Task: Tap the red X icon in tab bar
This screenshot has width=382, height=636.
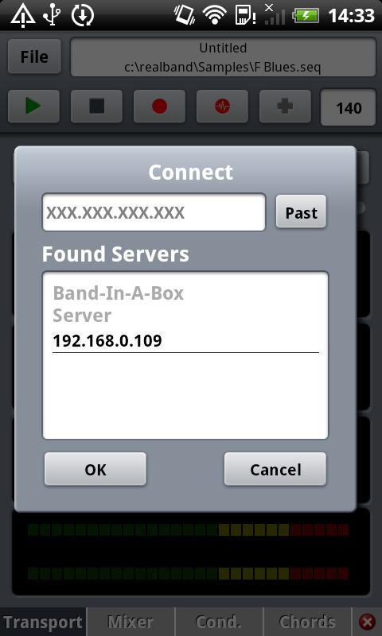Action: [x=368, y=622]
